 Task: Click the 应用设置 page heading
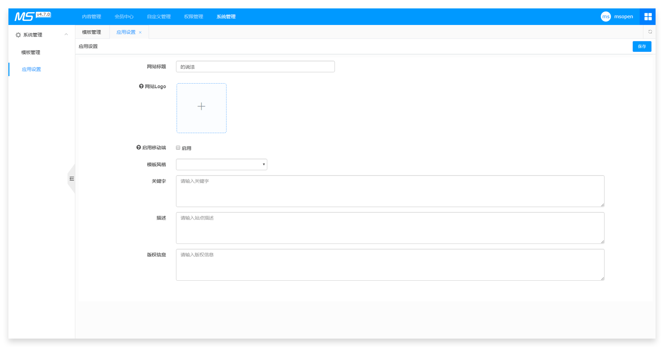click(88, 46)
